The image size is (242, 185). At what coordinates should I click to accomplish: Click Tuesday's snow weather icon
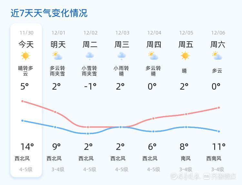click(89, 56)
